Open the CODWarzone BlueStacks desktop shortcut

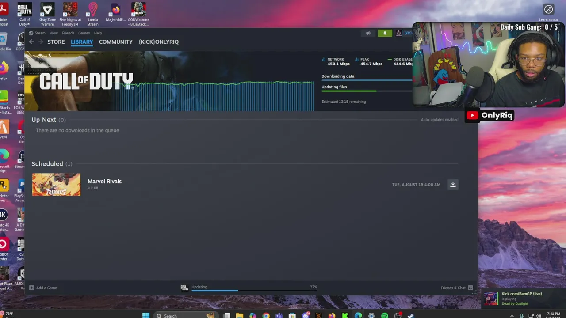(139, 15)
